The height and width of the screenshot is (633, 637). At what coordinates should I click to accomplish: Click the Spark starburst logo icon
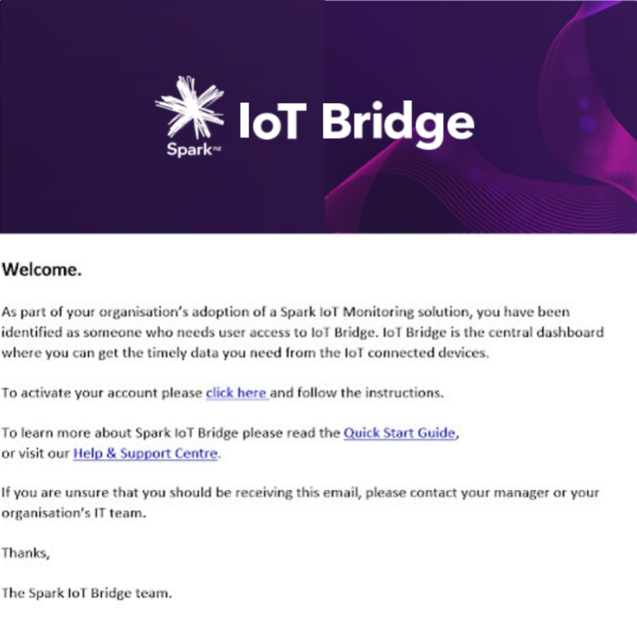[x=190, y=108]
